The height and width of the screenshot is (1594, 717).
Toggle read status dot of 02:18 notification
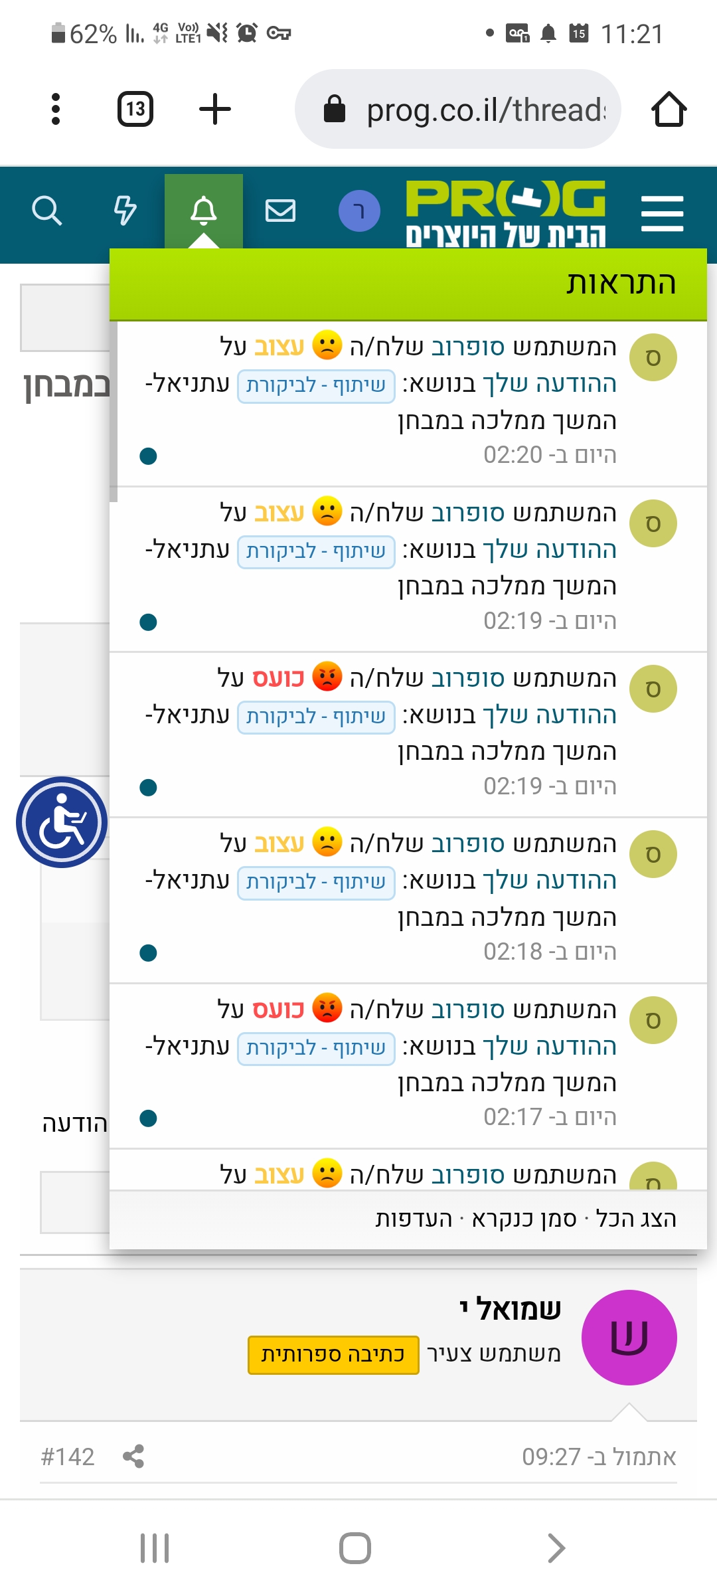149,953
